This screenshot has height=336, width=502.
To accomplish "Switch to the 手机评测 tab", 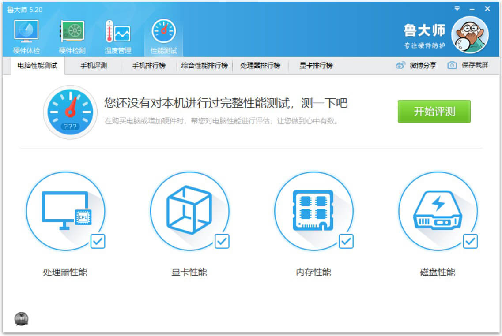I will [x=94, y=66].
